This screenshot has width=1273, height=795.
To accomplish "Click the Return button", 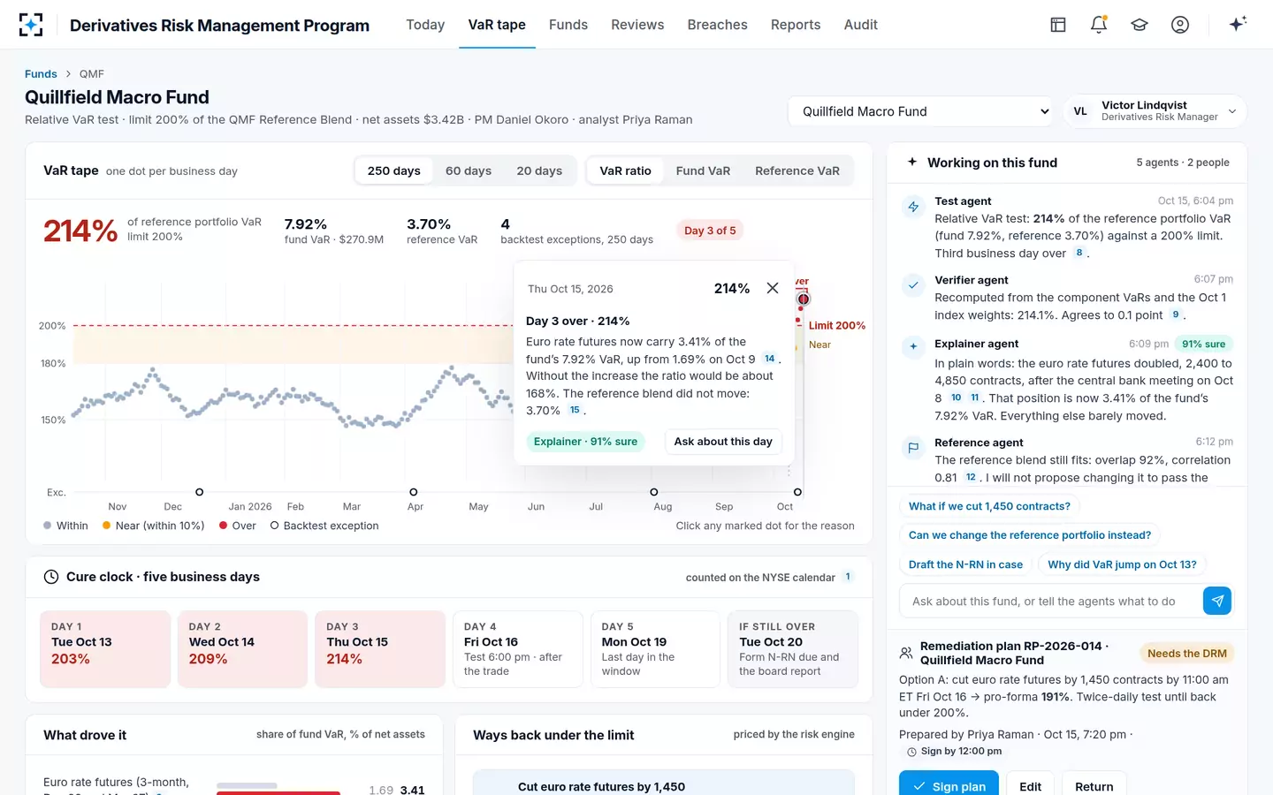I will pos(1094,785).
